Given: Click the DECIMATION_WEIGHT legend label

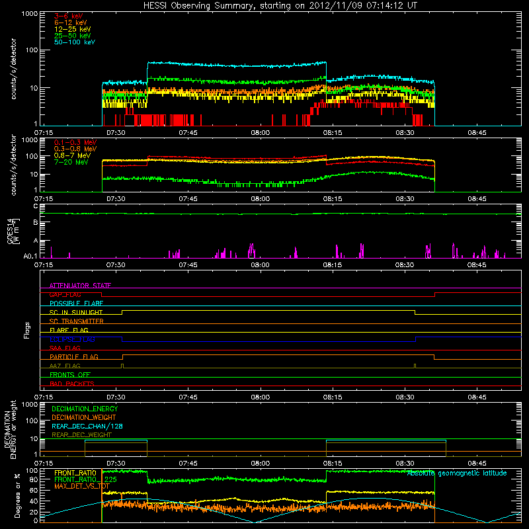Looking at the screenshot, I should (x=84, y=417).
